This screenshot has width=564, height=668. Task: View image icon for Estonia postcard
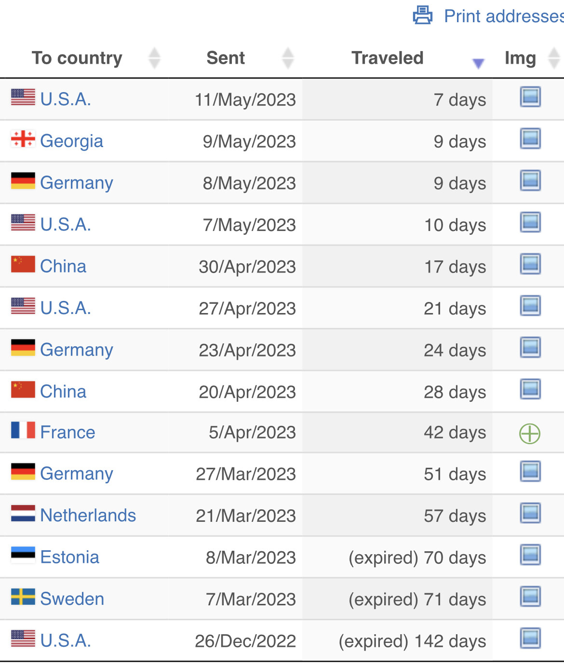[x=530, y=555]
